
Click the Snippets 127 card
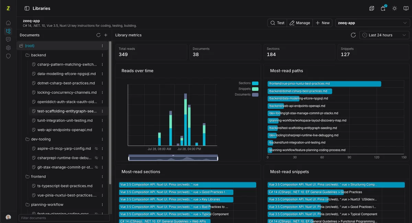[x=374, y=52]
